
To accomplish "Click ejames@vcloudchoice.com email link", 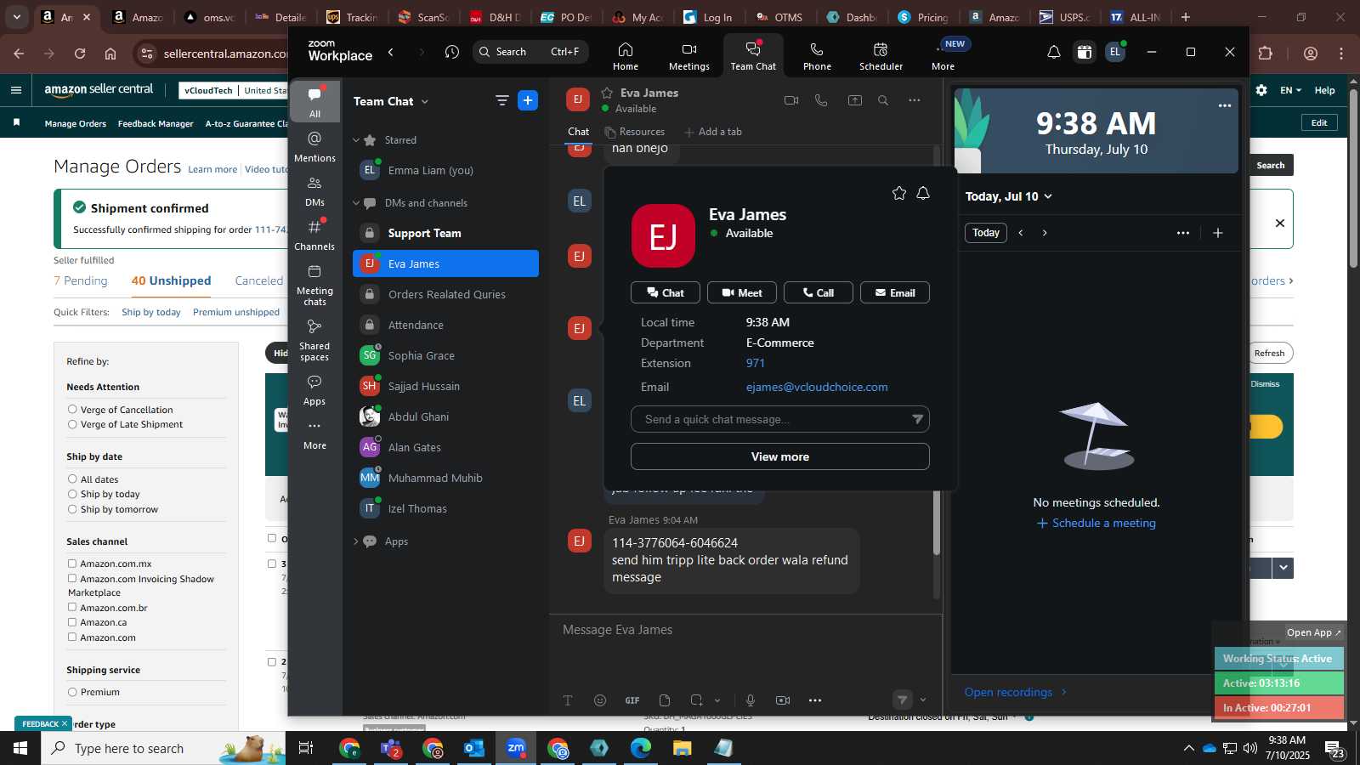I will pyautogui.click(x=817, y=387).
